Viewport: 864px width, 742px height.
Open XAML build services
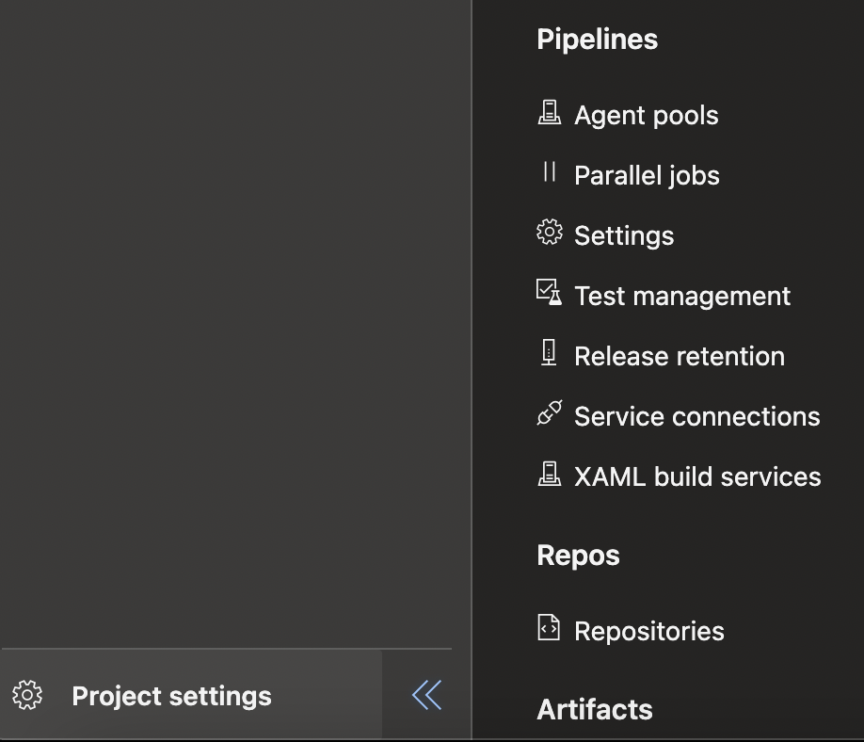[697, 477]
